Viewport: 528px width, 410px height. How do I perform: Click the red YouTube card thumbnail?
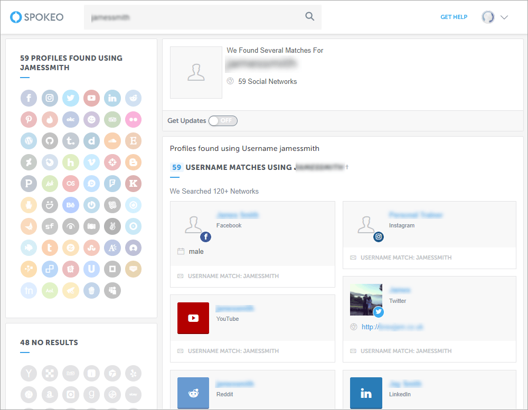point(193,318)
